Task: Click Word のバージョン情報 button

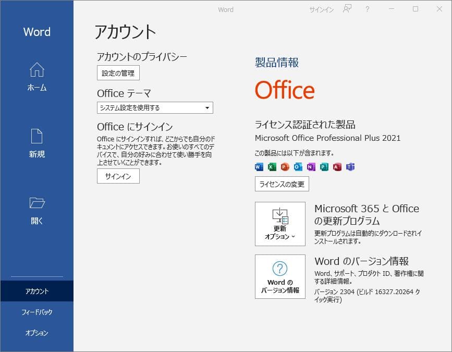Action: 279,276
